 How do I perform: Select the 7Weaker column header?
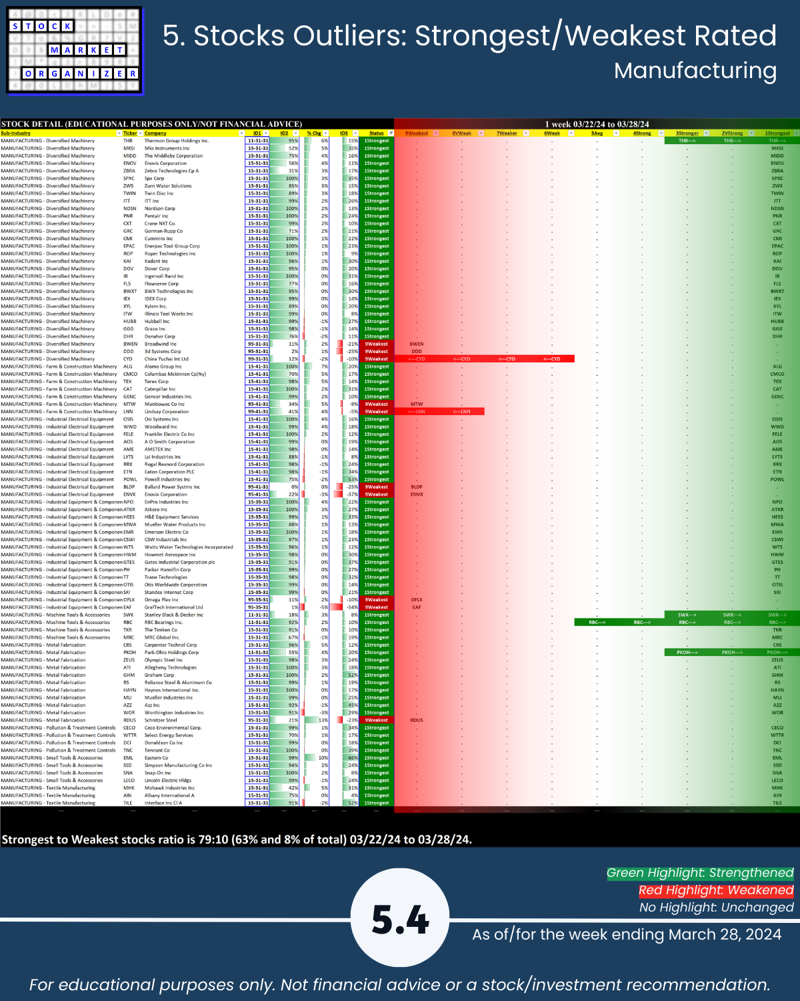coord(507,133)
